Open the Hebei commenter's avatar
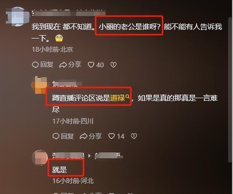 click(x=40, y=157)
